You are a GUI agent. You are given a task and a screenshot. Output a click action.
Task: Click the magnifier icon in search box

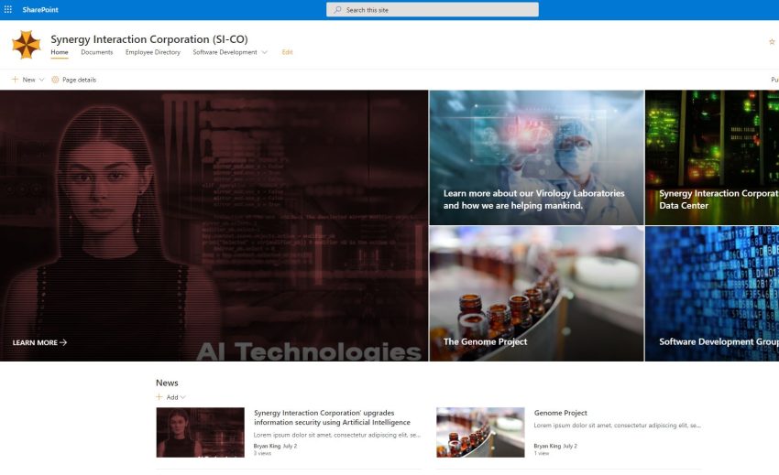pos(338,10)
